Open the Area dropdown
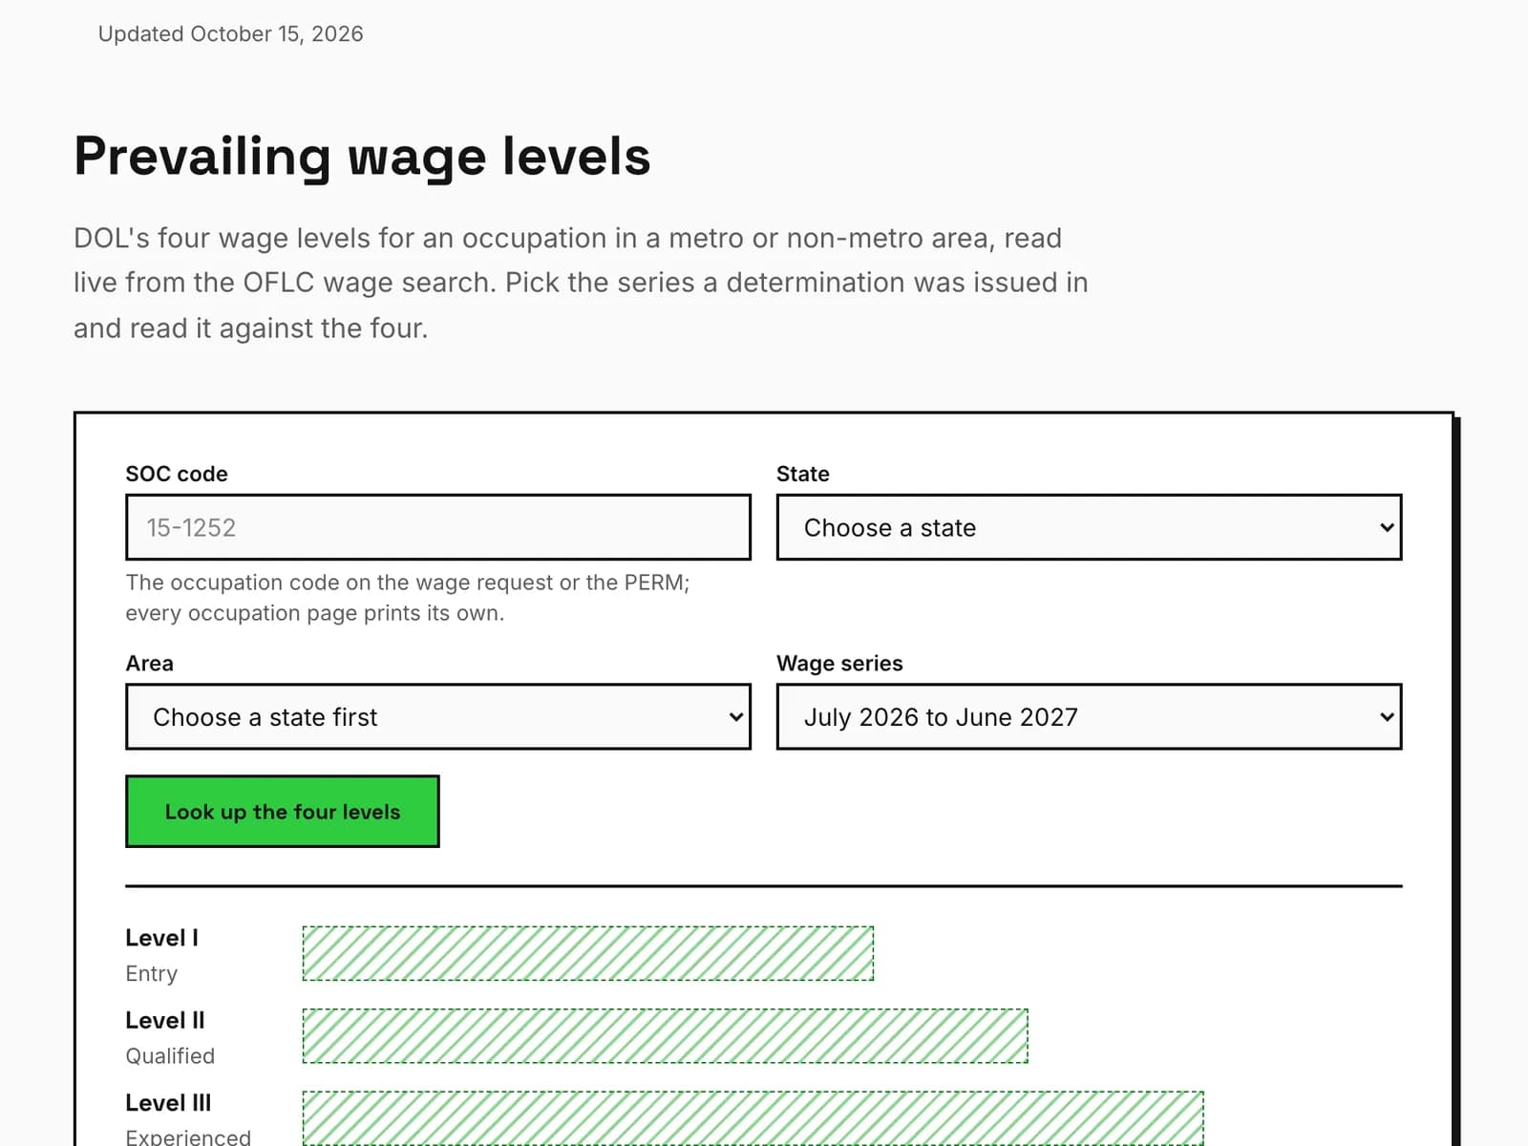The image size is (1528, 1146). 438,716
